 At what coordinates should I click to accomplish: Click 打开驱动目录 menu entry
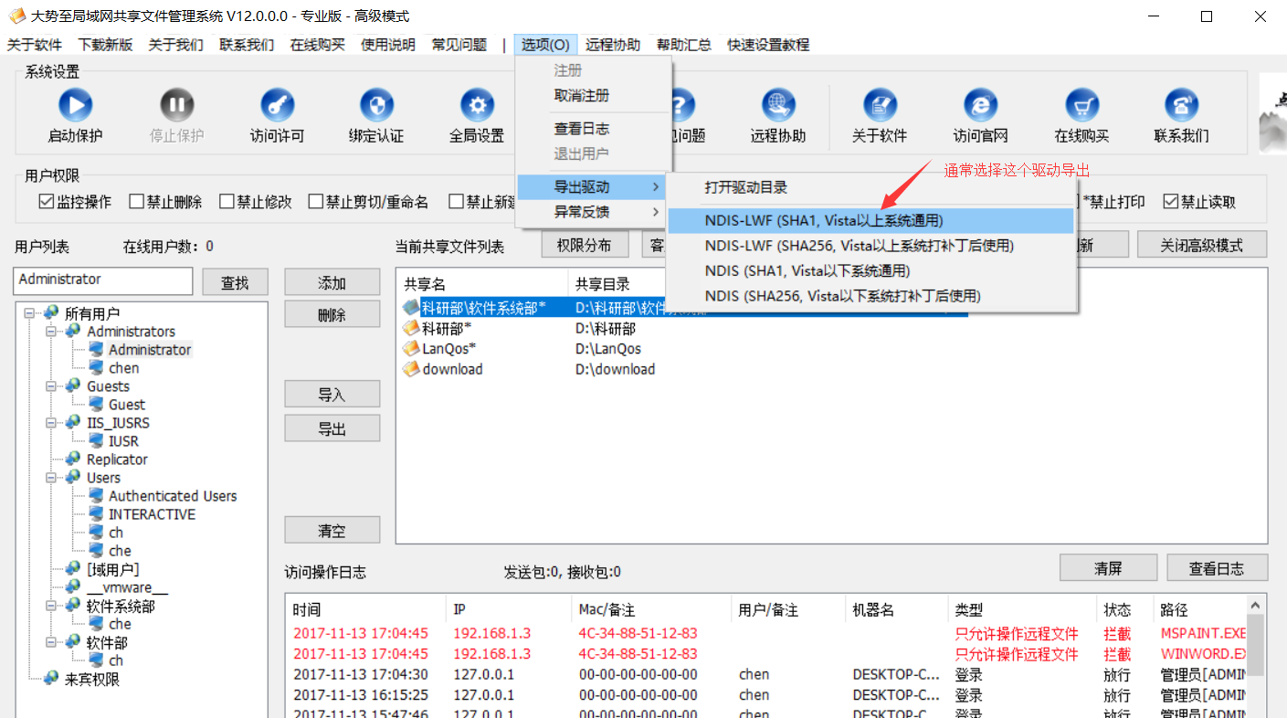pos(870,187)
